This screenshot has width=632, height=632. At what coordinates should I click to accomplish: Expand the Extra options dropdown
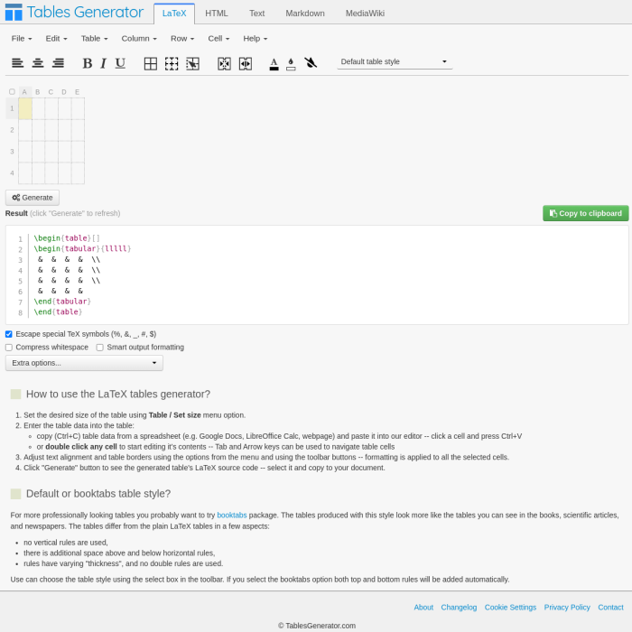(84, 363)
